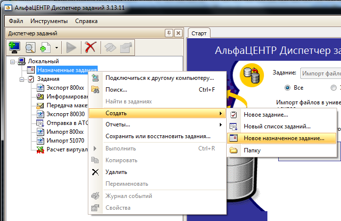Choose Новое задание... in the submenu
Viewport: 341px width, 221px height.
click(x=282, y=115)
